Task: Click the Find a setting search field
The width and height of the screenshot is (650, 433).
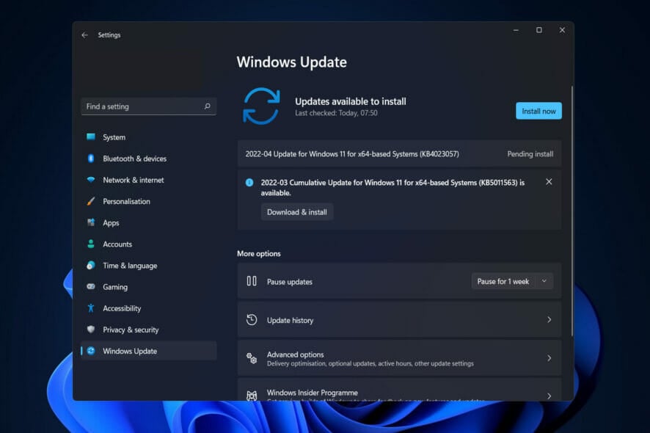Action: [x=148, y=106]
